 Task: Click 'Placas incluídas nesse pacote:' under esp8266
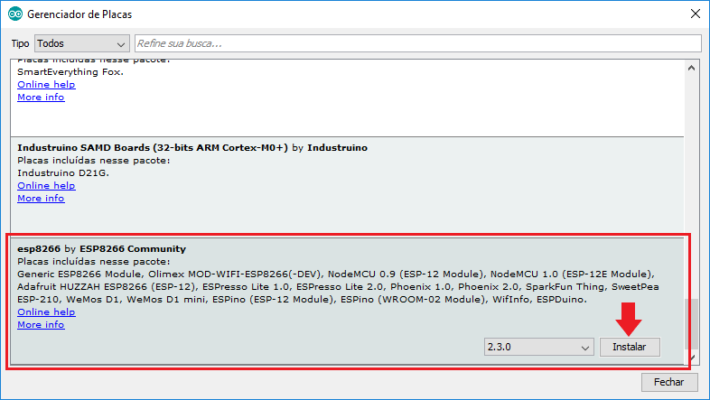[94, 262]
